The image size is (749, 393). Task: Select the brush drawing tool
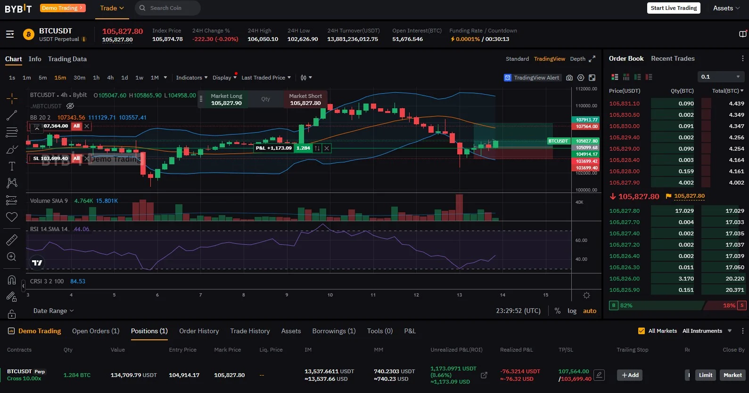pyautogui.click(x=12, y=150)
